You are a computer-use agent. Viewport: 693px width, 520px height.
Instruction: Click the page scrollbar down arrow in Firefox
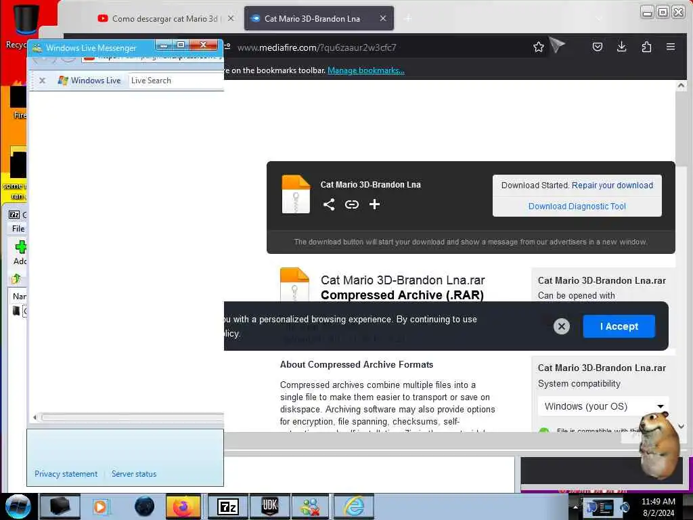pos(681,427)
